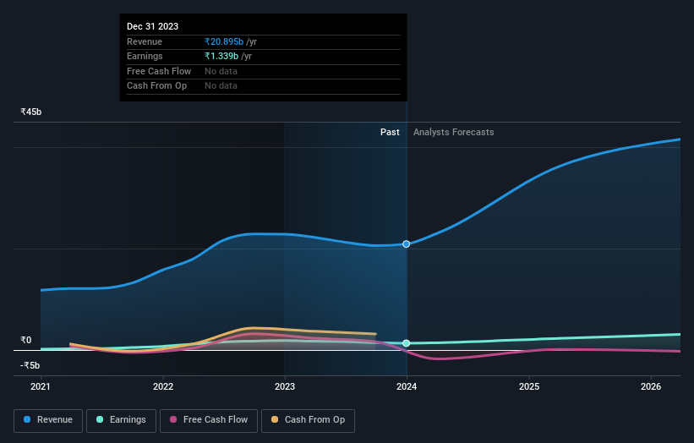This screenshot has width=694, height=443.
Task: Click the tooltip date 'Dec 31 2023'
Action: click(x=153, y=26)
